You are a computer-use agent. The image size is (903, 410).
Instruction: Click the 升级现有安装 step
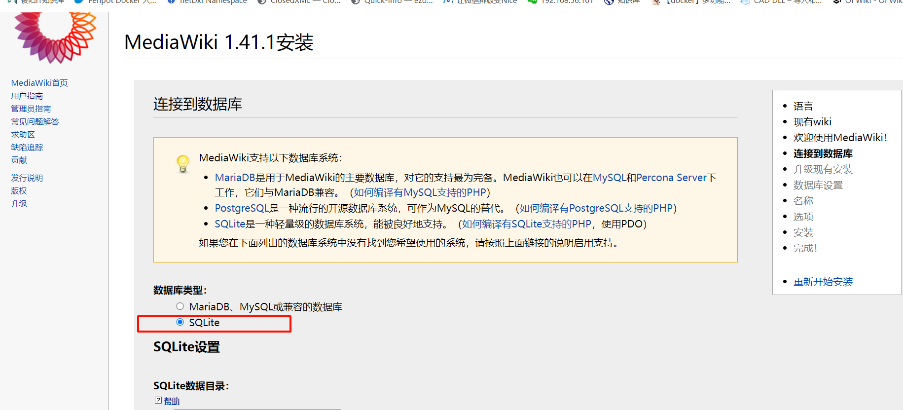point(823,169)
